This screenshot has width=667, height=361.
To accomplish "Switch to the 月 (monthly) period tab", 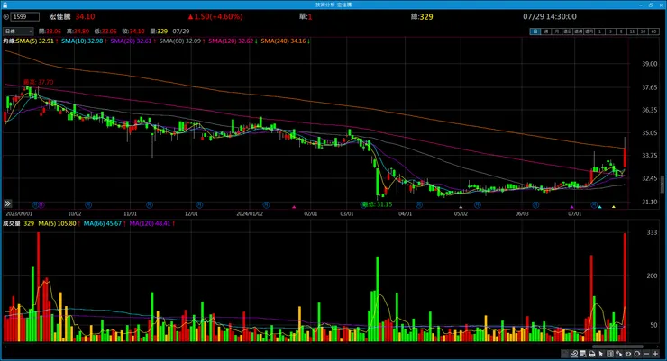I will click(x=556, y=32).
